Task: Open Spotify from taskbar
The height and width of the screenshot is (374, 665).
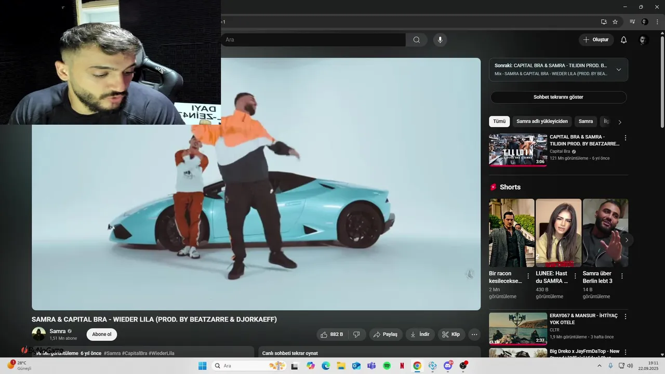Action: click(x=387, y=366)
